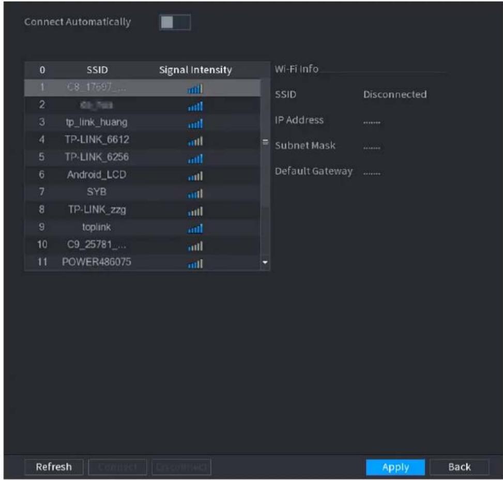Select the Android_LCD network
503x480 pixels.
[143, 175]
